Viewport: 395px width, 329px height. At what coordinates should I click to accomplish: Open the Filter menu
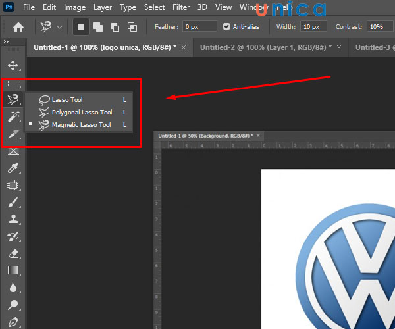pos(181,7)
